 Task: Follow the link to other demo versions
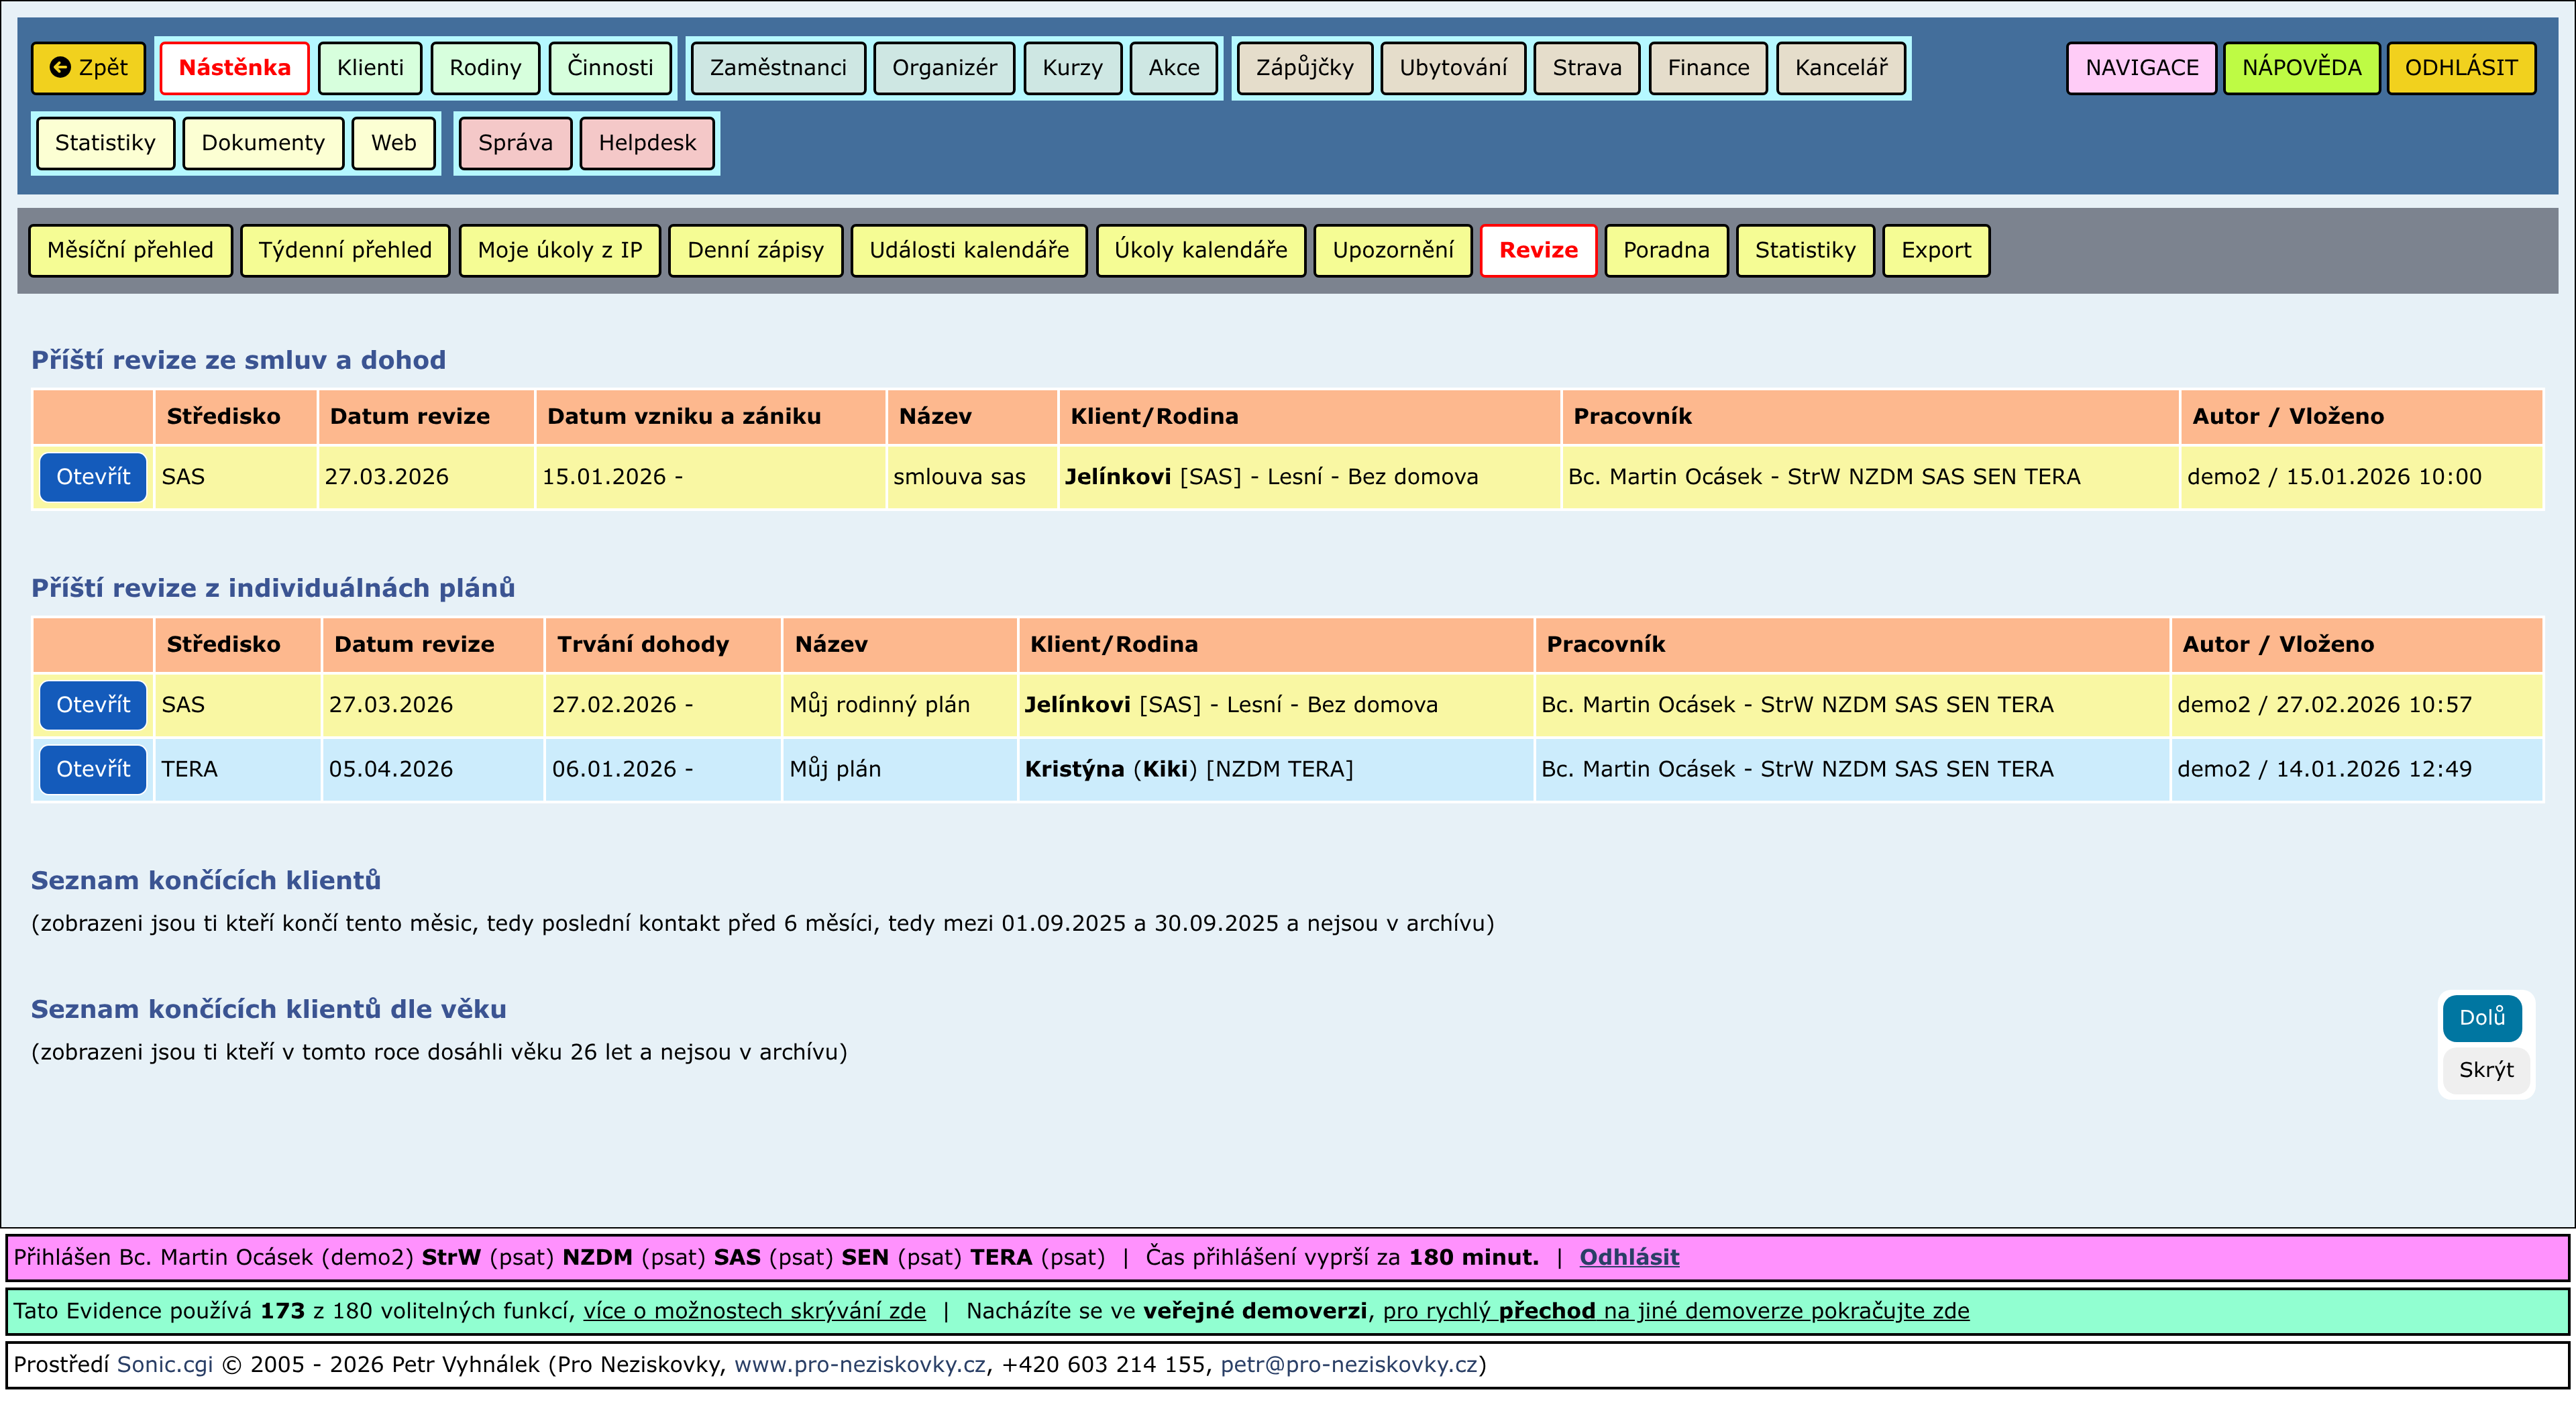[1675, 1311]
